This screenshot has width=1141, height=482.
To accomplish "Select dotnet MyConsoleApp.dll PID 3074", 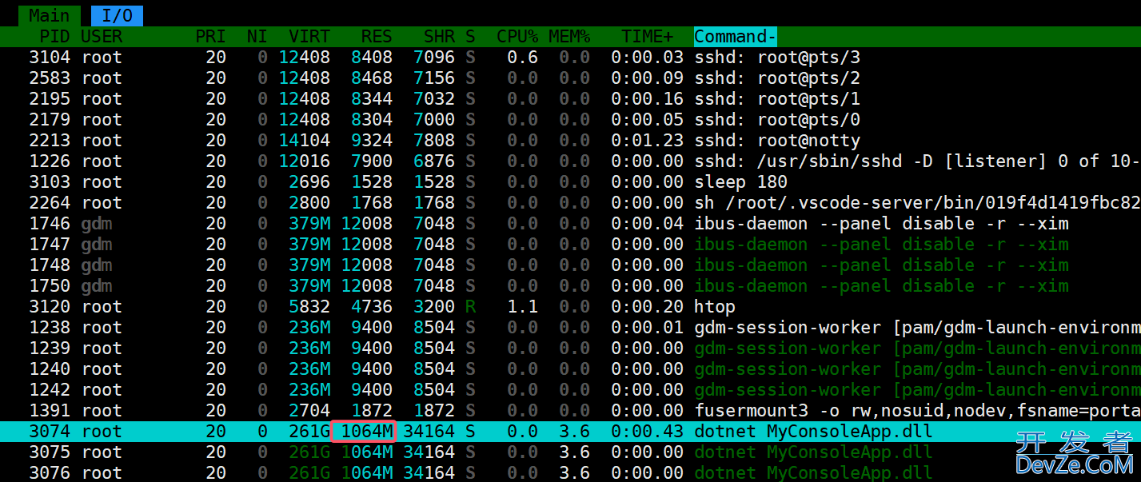I will 570,432.
